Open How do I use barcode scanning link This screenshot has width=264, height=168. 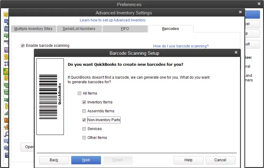[x=181, y=46]
